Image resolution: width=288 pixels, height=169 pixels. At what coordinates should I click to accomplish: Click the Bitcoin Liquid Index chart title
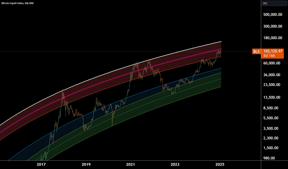pos(18,3)
